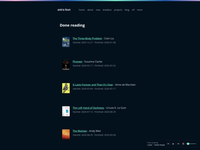Click the dates line starting 2025-12-27

94,43
